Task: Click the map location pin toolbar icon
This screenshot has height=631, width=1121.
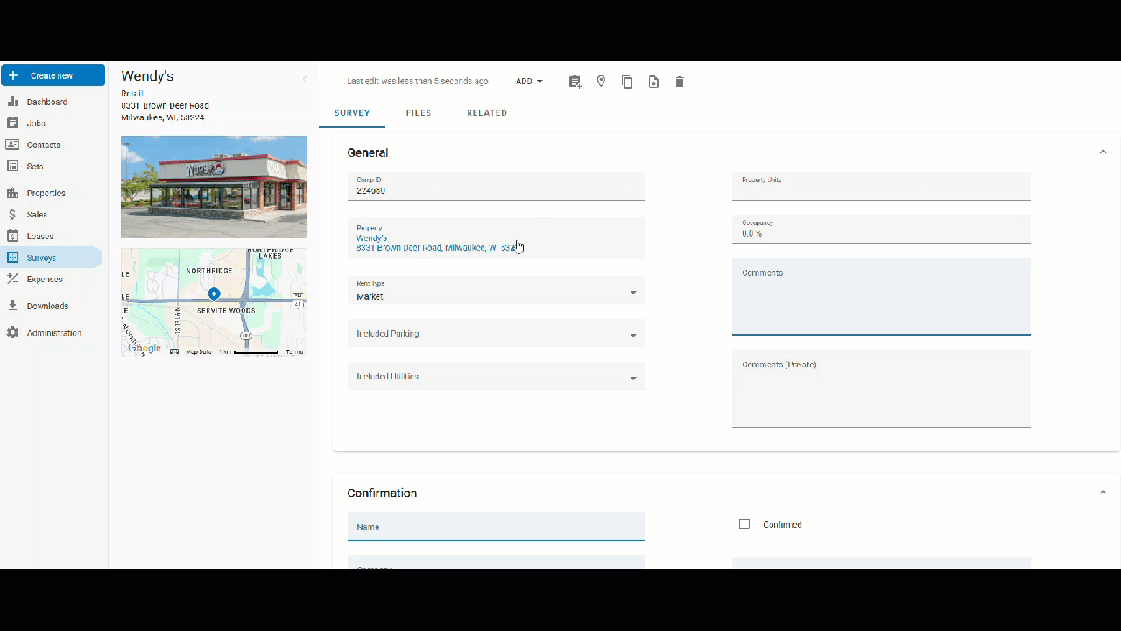Action: pos(601,82)
